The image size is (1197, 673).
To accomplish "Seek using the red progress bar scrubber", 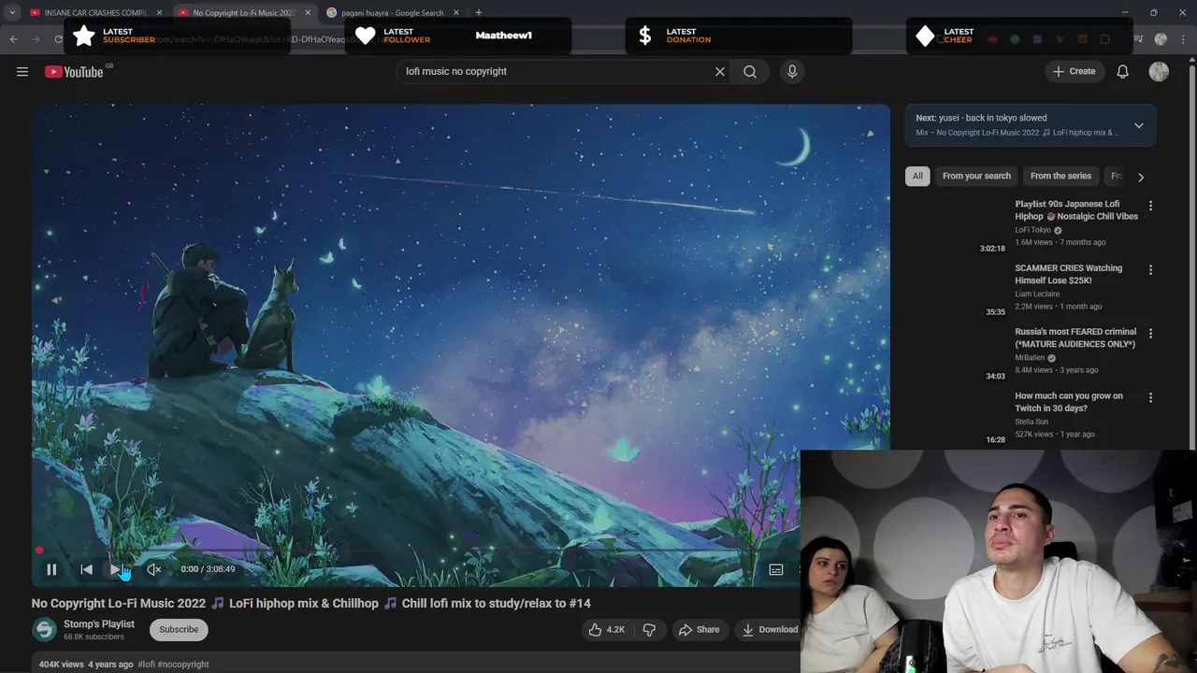I will click(39, 551).
